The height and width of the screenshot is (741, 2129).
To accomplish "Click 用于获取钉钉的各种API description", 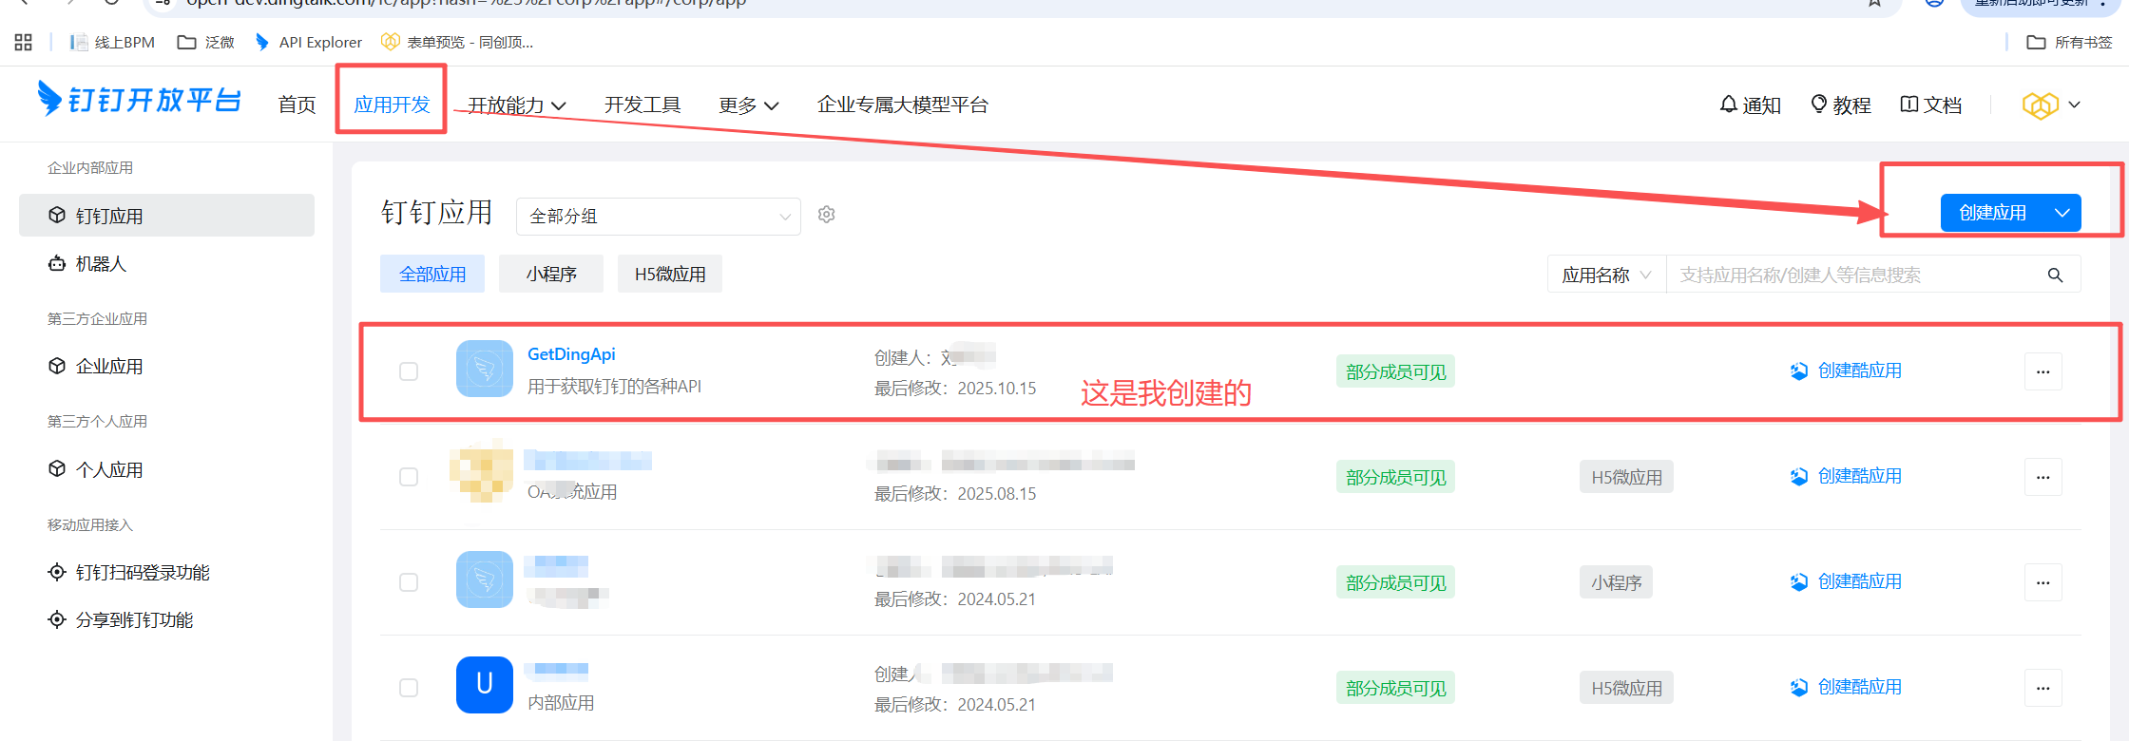I will pos(615,387).
